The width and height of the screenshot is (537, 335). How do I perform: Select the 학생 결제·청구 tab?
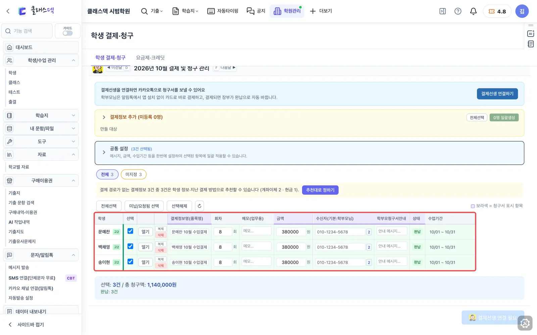click(110, 58)
